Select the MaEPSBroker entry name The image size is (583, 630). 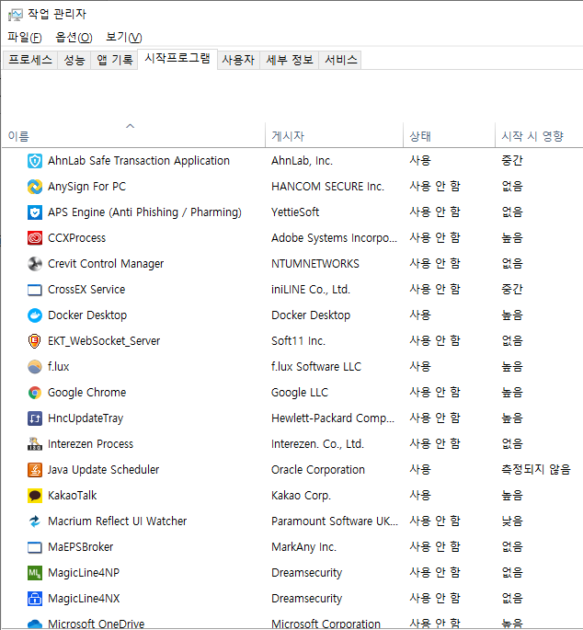click(80, 547)
